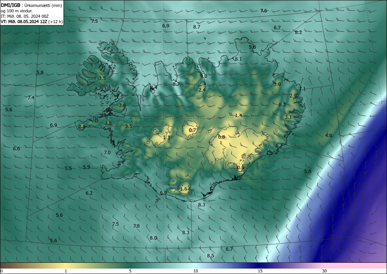
Task: Click the map value '2.9'
Action: tap(293, 96)
